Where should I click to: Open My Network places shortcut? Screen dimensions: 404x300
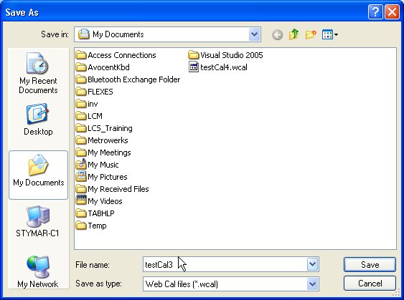(38, 272)
